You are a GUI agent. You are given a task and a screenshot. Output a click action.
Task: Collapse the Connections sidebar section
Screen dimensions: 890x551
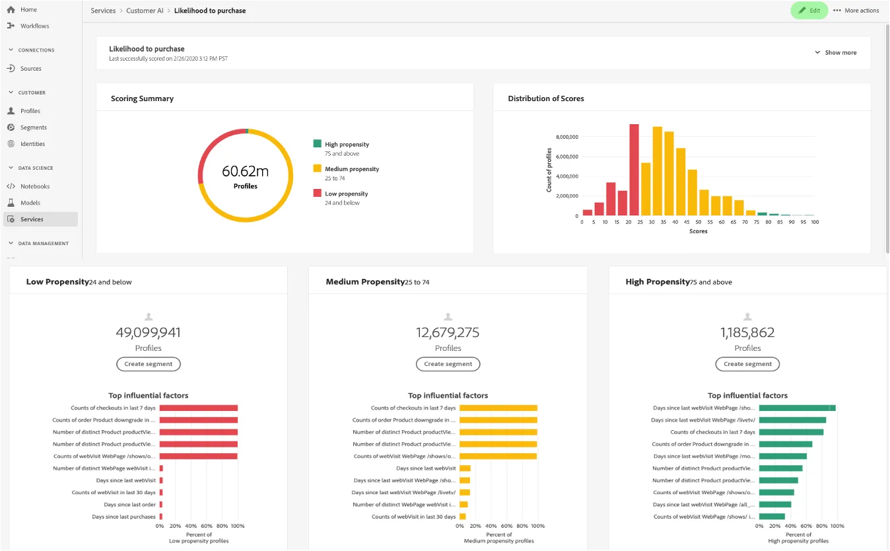coord(11,50)
